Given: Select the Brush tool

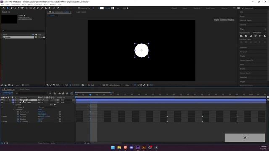Looking at the screenshot, I should pyautogui.click(x=42, y=8).
